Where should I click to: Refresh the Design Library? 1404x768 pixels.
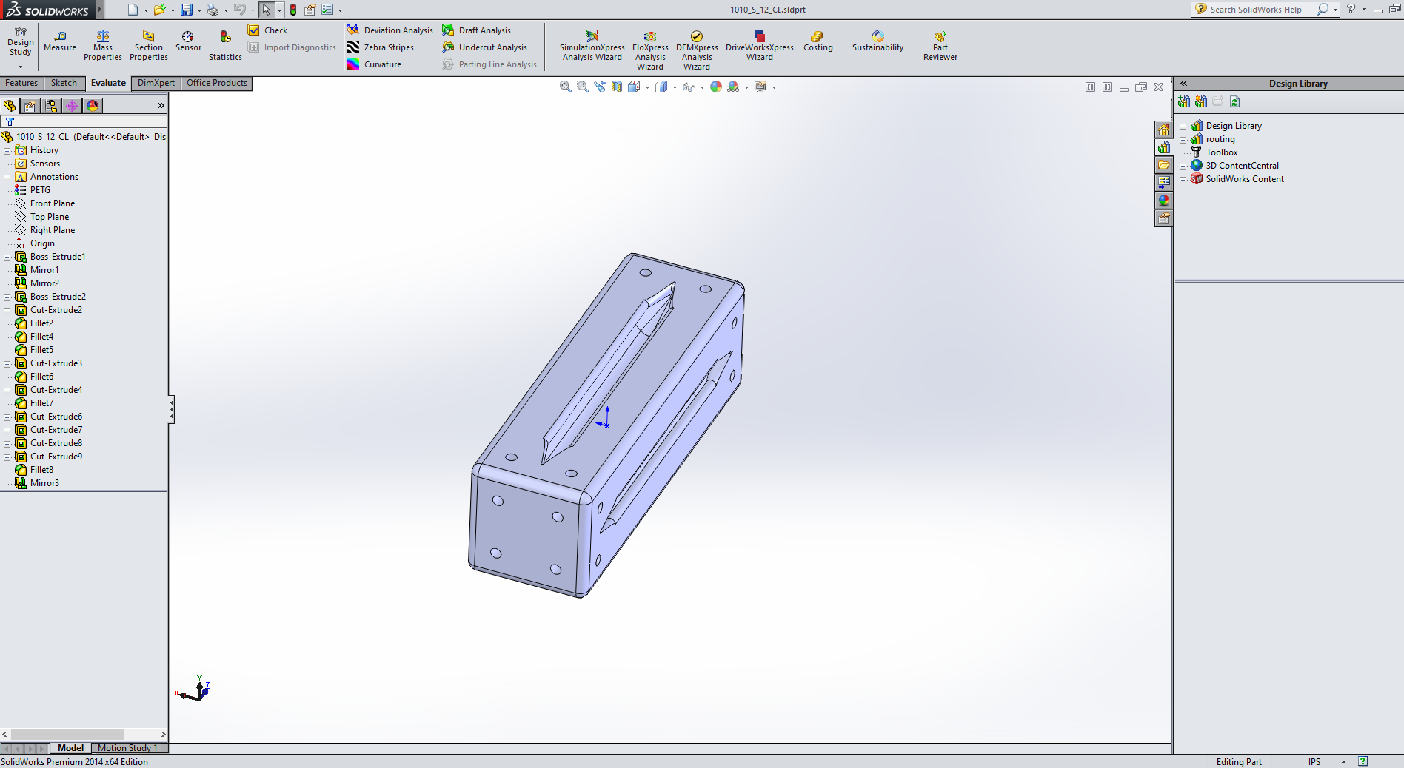coord(1234,102)
